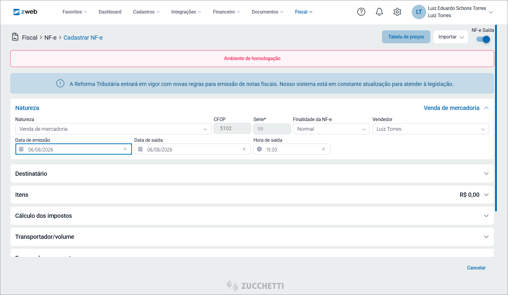
Task: Click the R$ 0,00 Itens total
Action: point(470,195)
